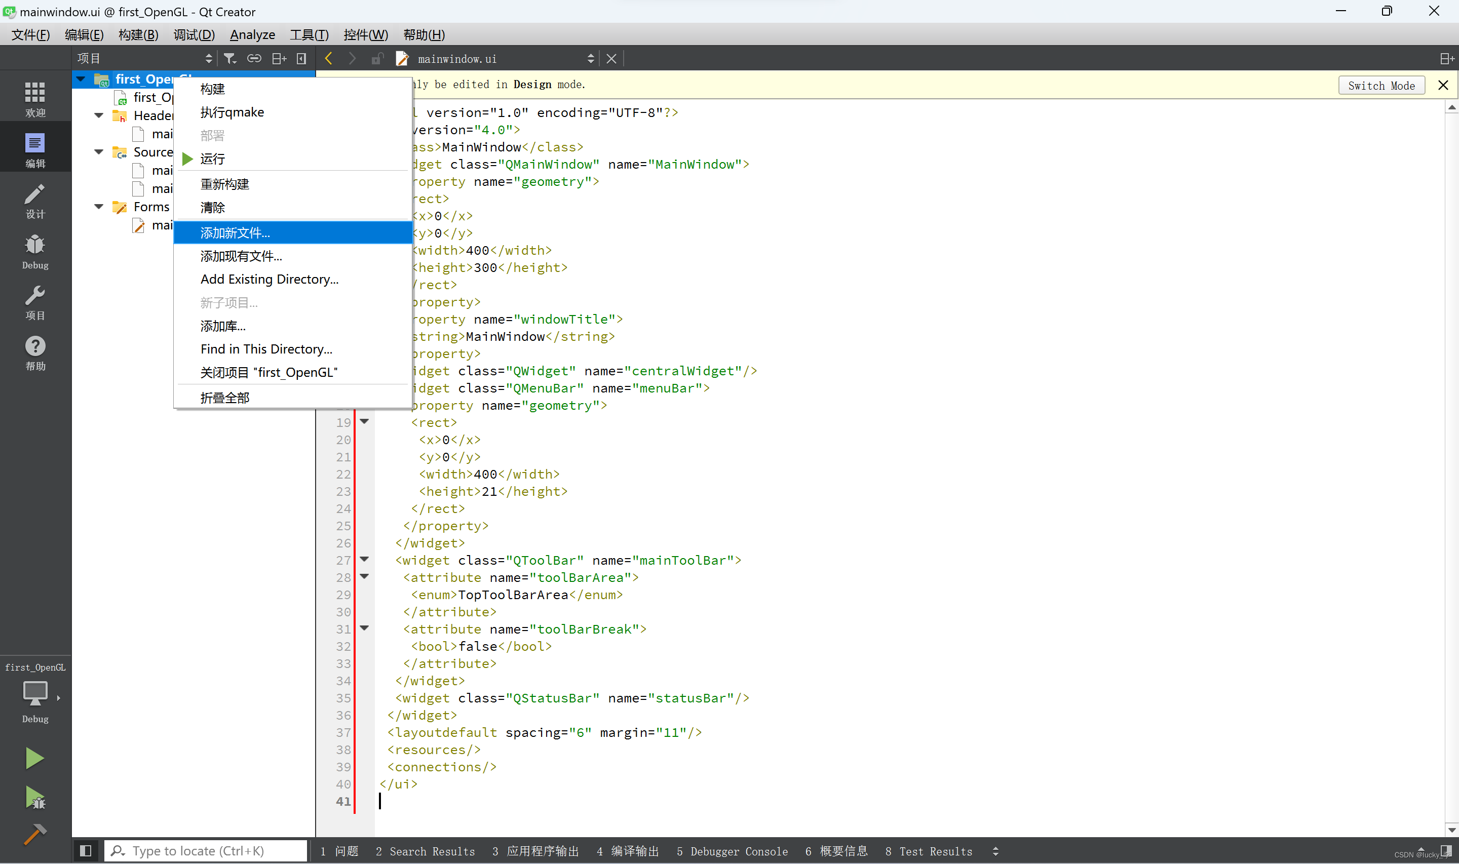Click the Type to locate field
Image resolution: width=1459 pixels, height=864 pixels.
[x=206, y=851]
